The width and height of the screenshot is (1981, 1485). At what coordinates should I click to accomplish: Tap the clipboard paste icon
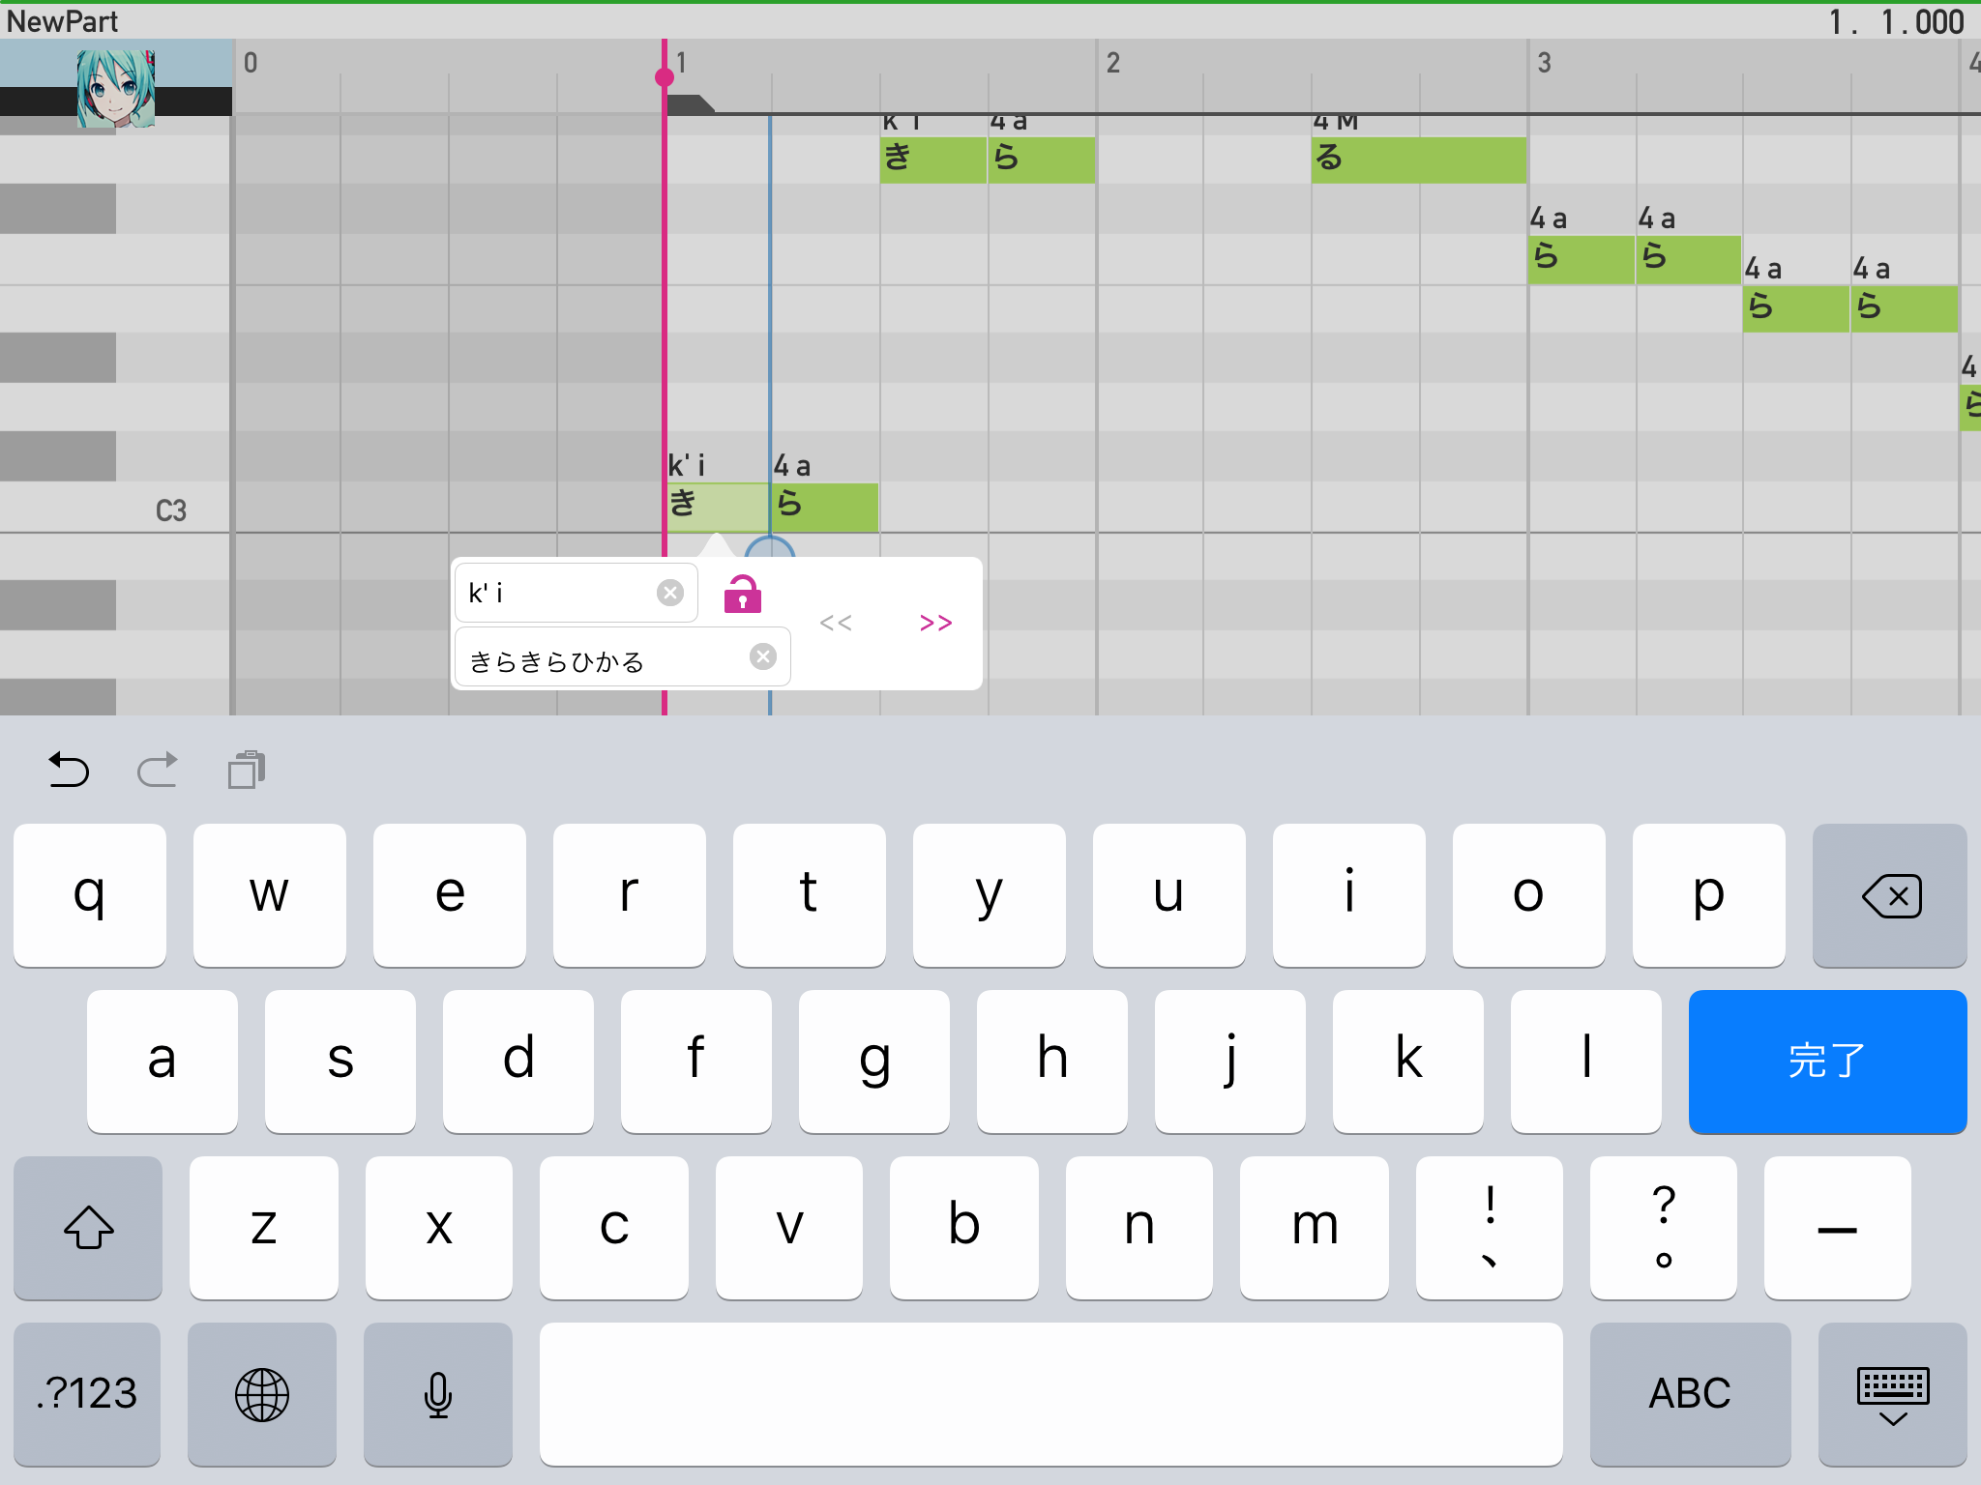click(247, 771)
